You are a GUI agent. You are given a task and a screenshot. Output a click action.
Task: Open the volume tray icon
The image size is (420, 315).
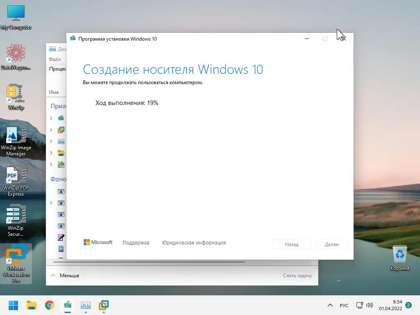pyautogui.click(x=370, y=305)
